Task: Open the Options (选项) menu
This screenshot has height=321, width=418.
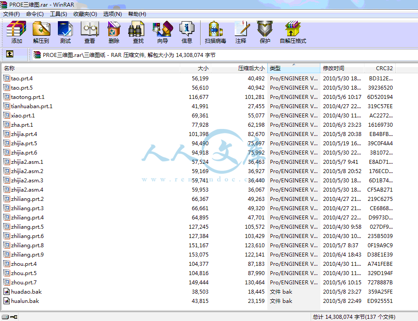Action: coord(113,14)
